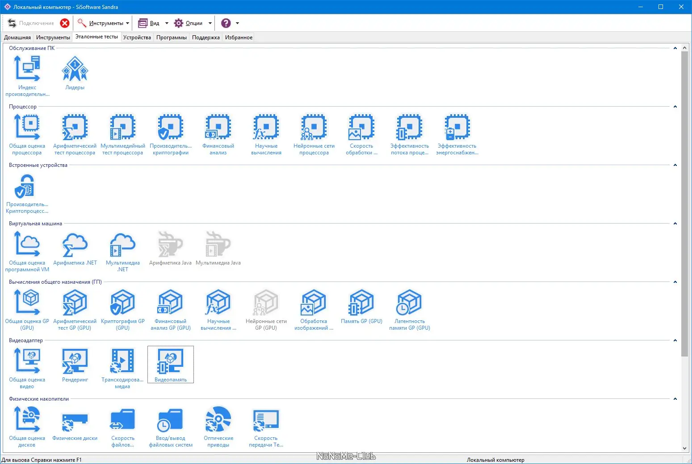The height and width of the screenshot is (464, 692).
Task: Click the greyed Мультимедиа Java icon
Action: [218, 248]
